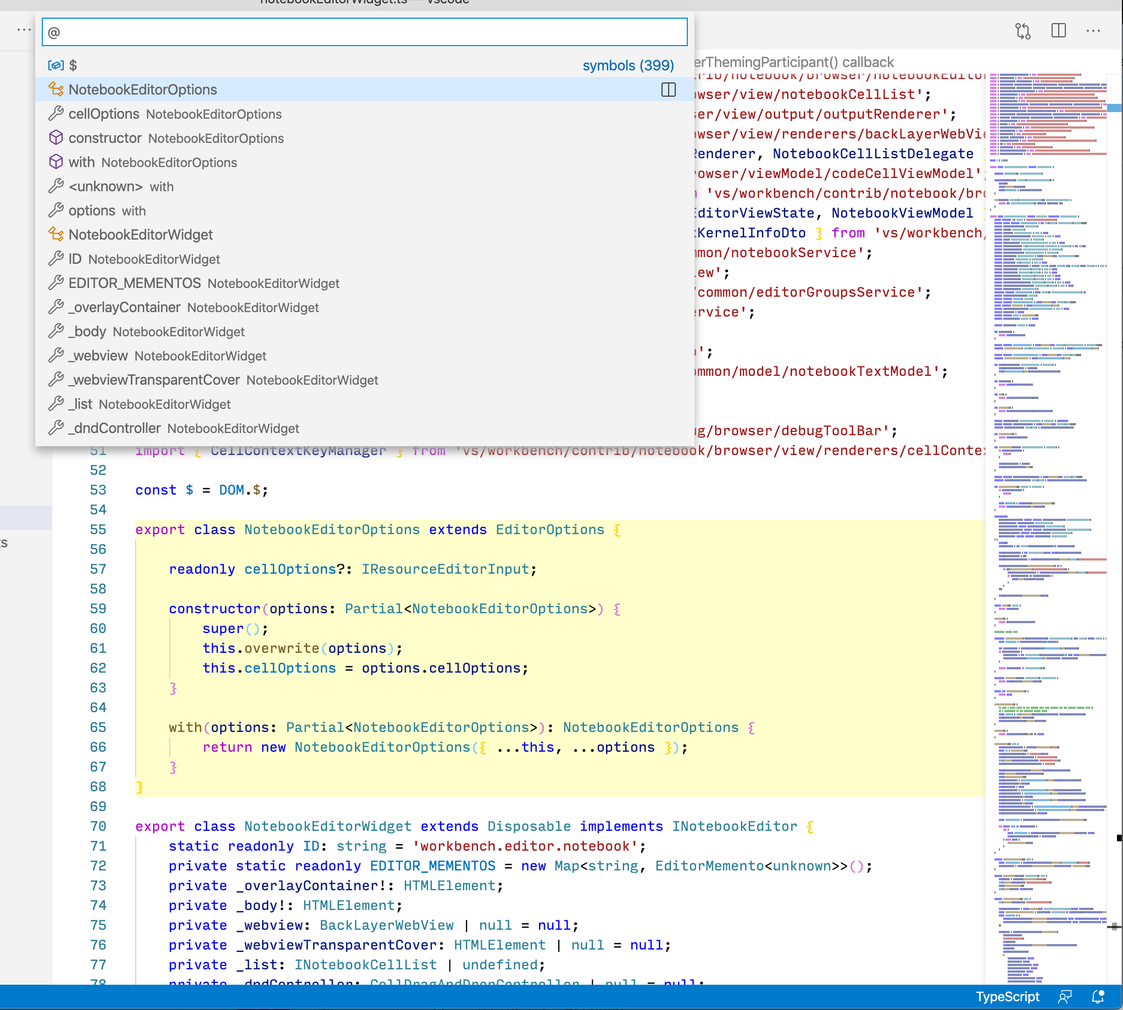The height and width of the screenshot is (1010, 1123).
Task: Click line number 55 in the editor
Action: click(x=98, y=529)
